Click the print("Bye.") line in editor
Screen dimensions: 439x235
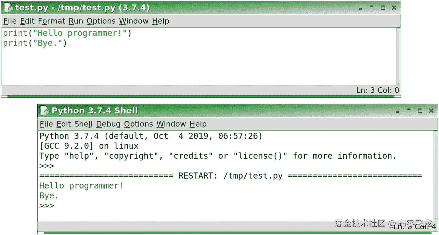click(x=35, y=43)
